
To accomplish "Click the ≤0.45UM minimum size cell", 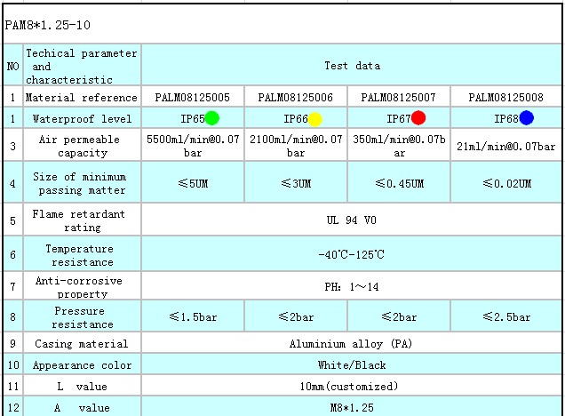I will [399, 184].
